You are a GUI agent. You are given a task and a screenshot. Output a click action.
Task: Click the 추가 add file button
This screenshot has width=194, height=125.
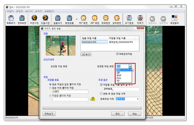click(x=86, y=54)
